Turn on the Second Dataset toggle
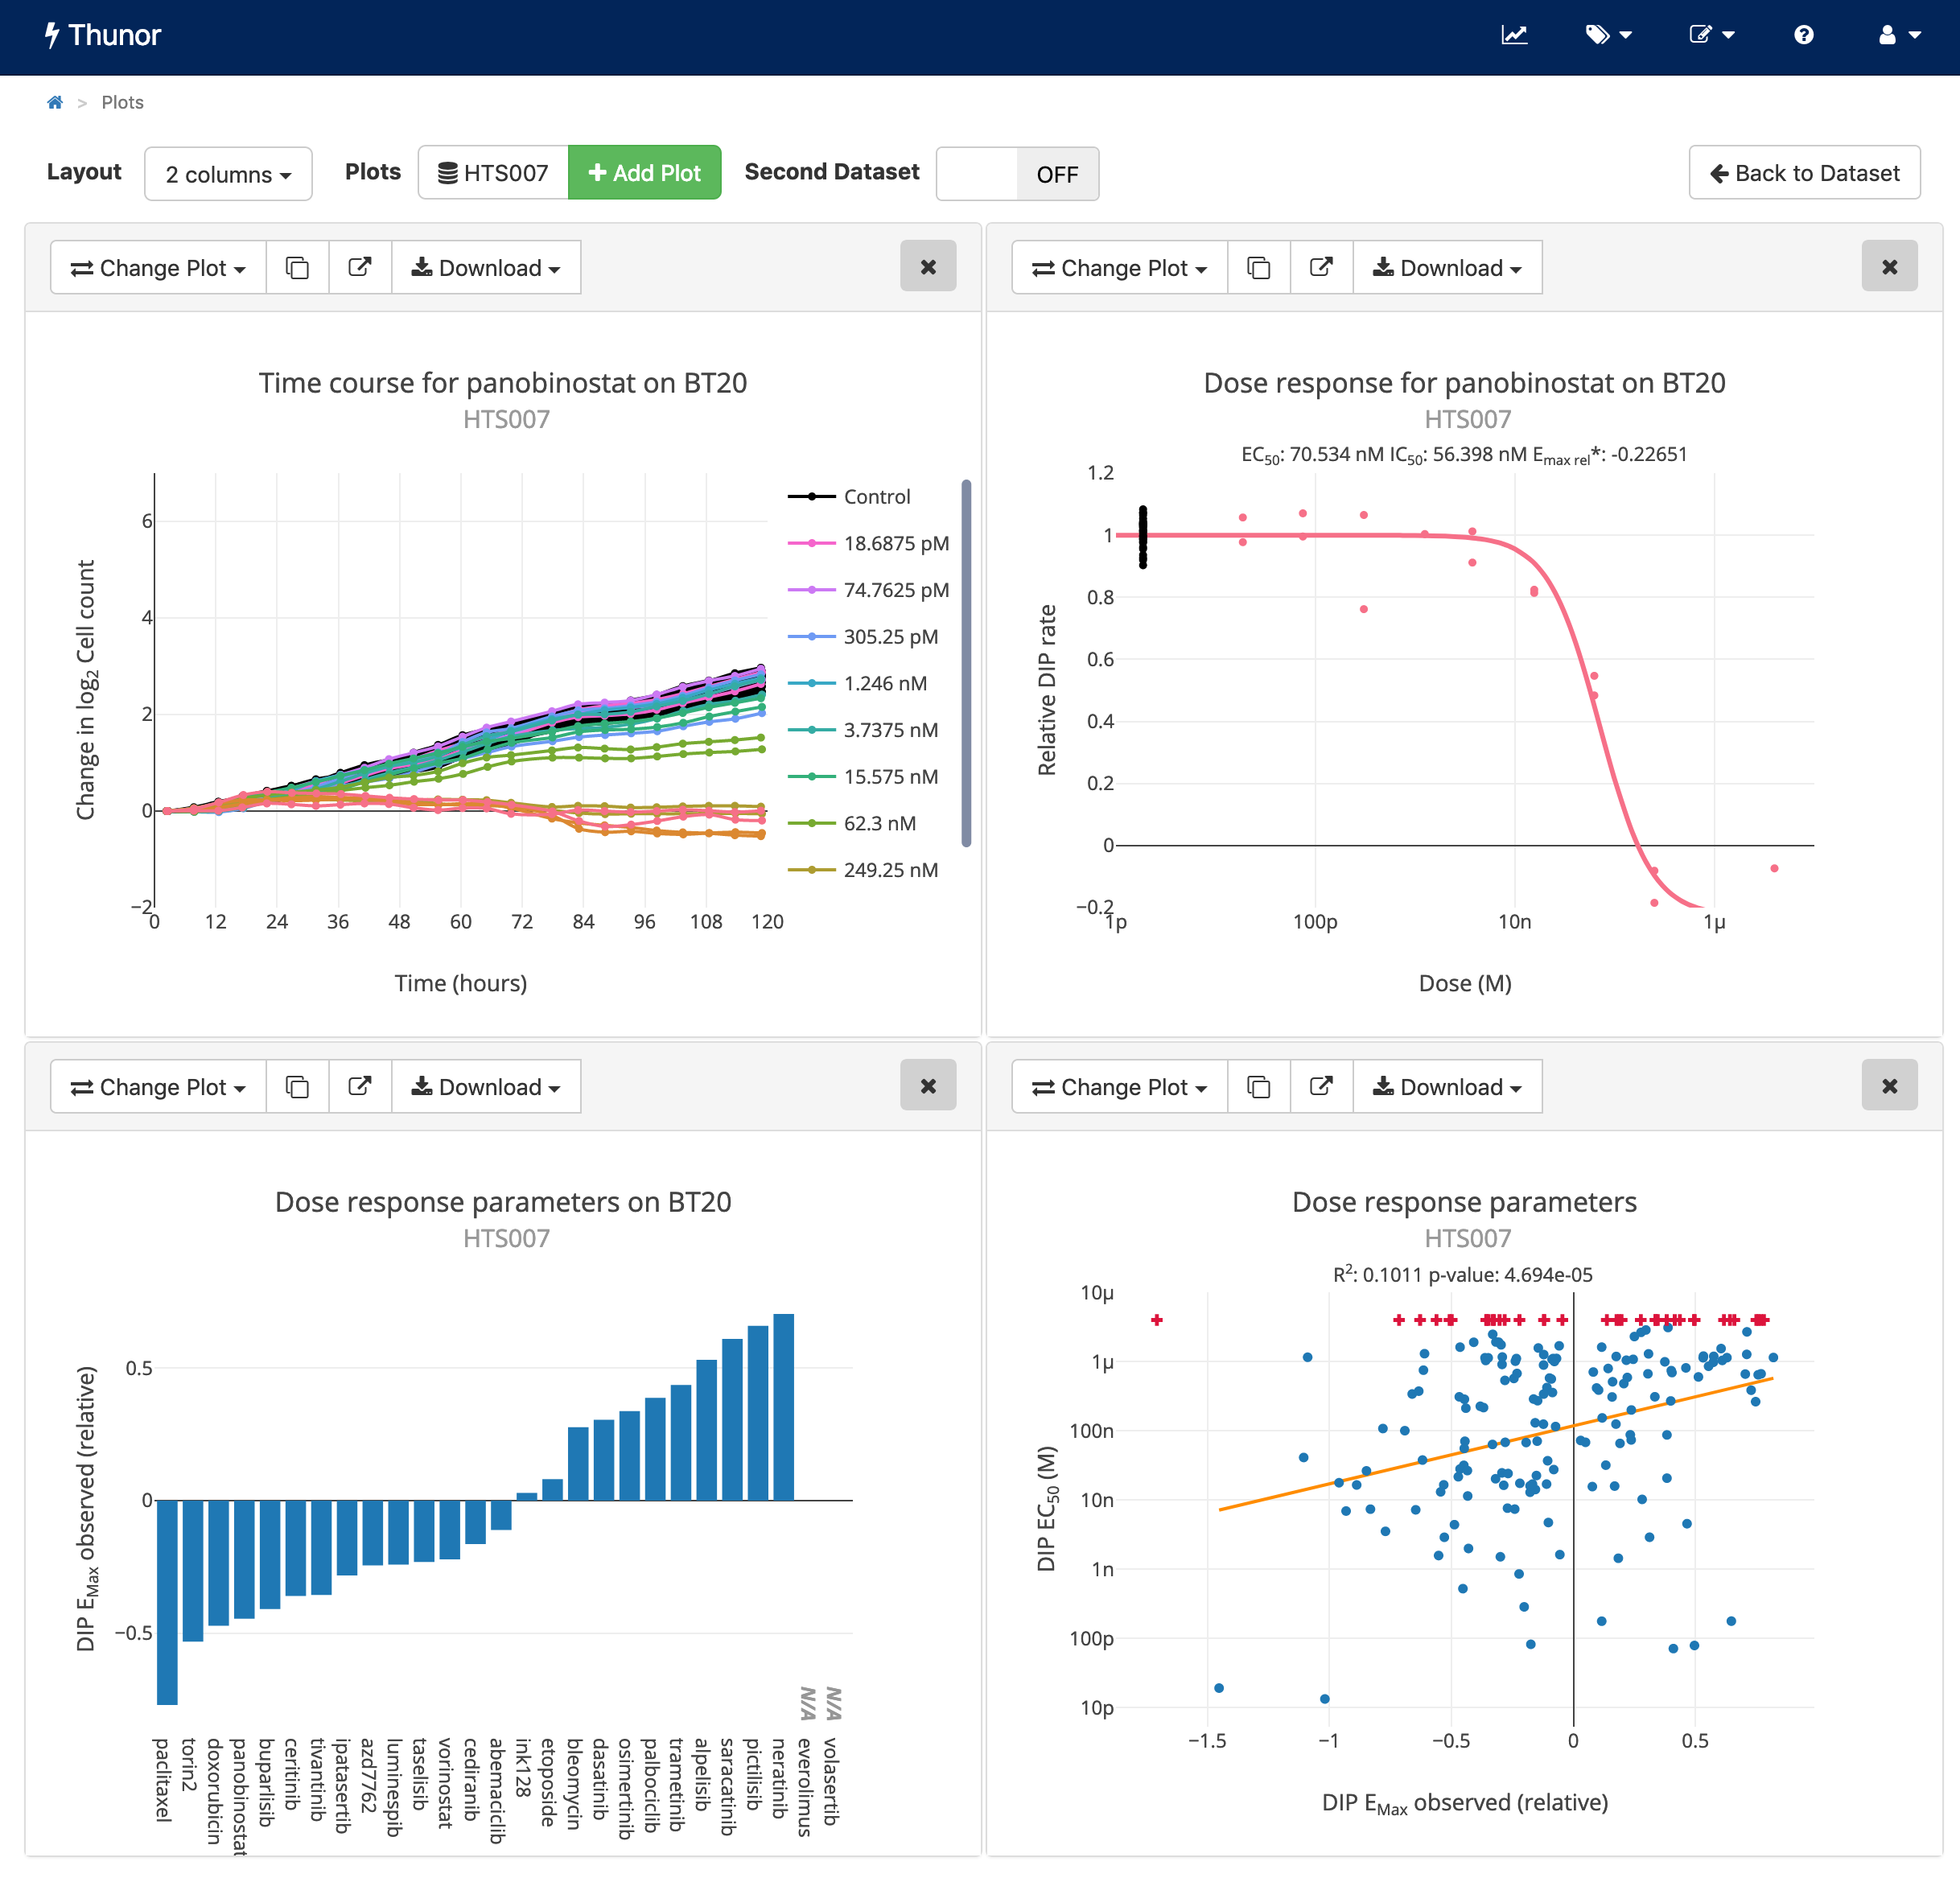The width and height of the screenshot is (1960, 1878). point(1017,173)
